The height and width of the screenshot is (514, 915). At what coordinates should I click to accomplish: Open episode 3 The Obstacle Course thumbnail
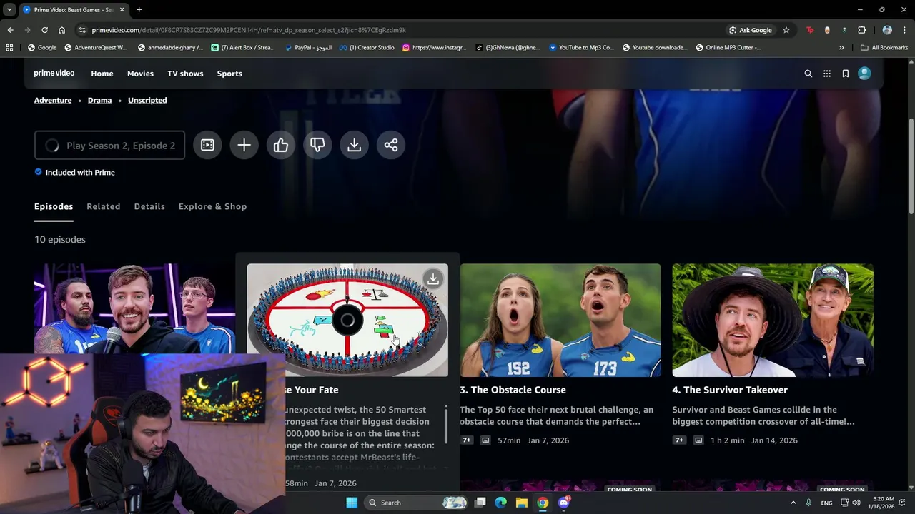560,320
